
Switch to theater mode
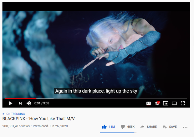(x=174, y=103)
